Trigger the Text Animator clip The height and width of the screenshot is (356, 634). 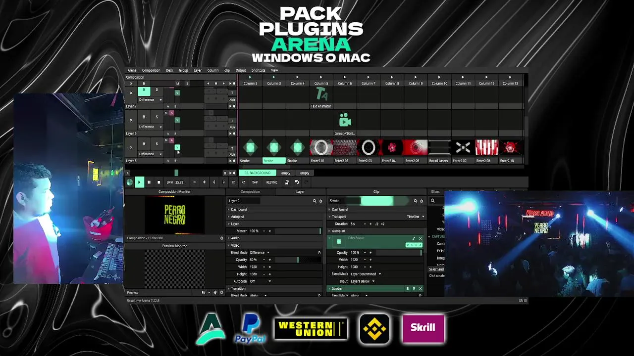[321, 94]
